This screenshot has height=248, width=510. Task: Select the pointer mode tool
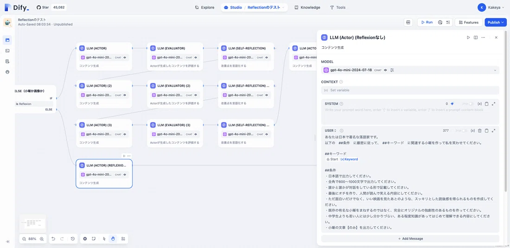[x=104, y=239]
